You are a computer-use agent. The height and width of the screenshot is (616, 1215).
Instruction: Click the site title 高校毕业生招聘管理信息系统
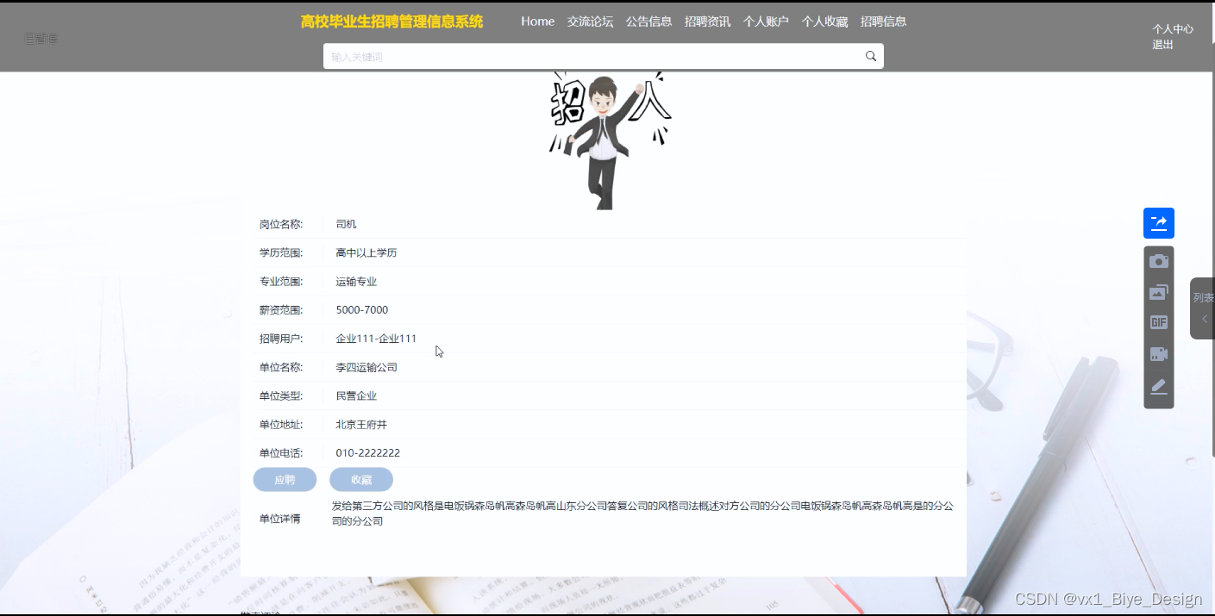392,22
